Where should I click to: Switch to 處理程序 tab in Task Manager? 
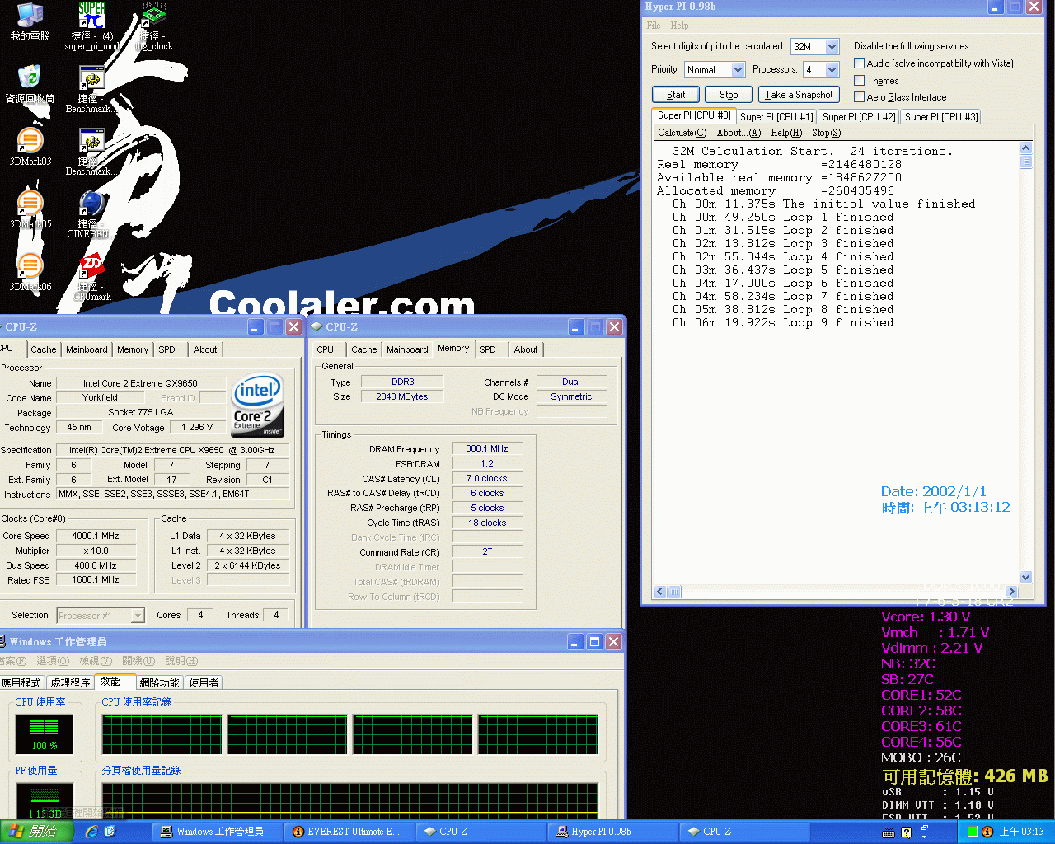70,682
